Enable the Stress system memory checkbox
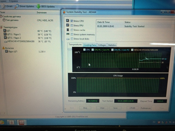The width and height of the screenshot is (175, 131). pyautogui.click(x=72, y=34)
